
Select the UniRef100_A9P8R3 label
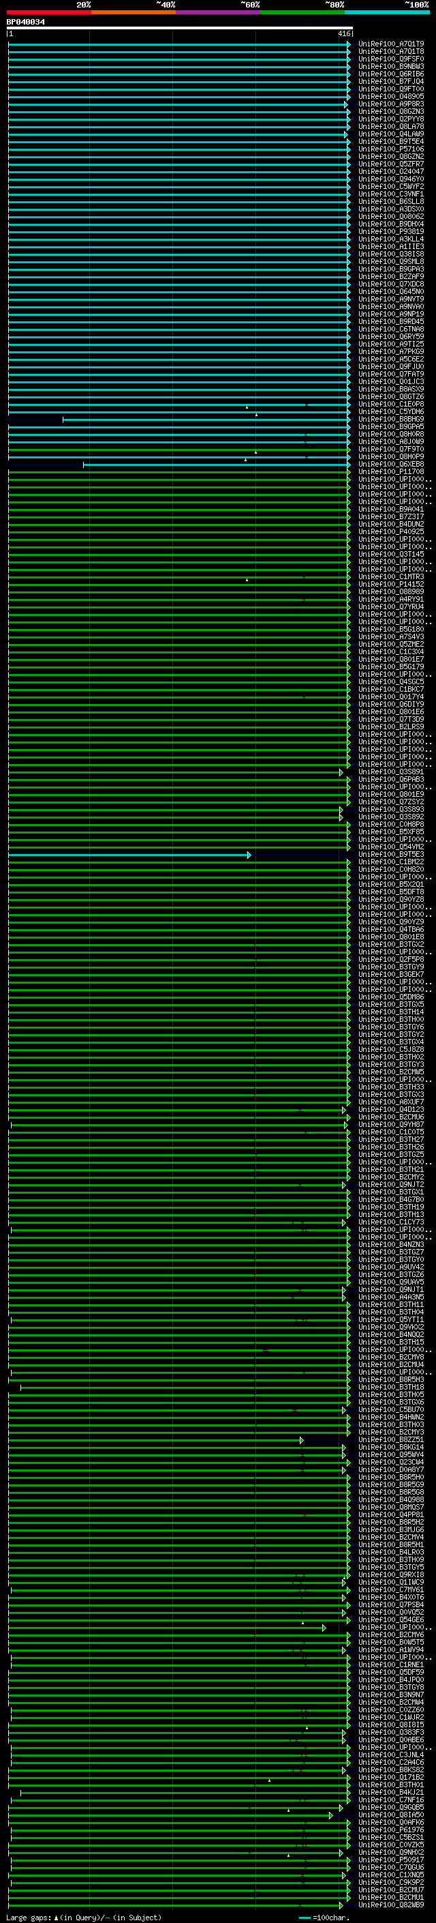391,104
